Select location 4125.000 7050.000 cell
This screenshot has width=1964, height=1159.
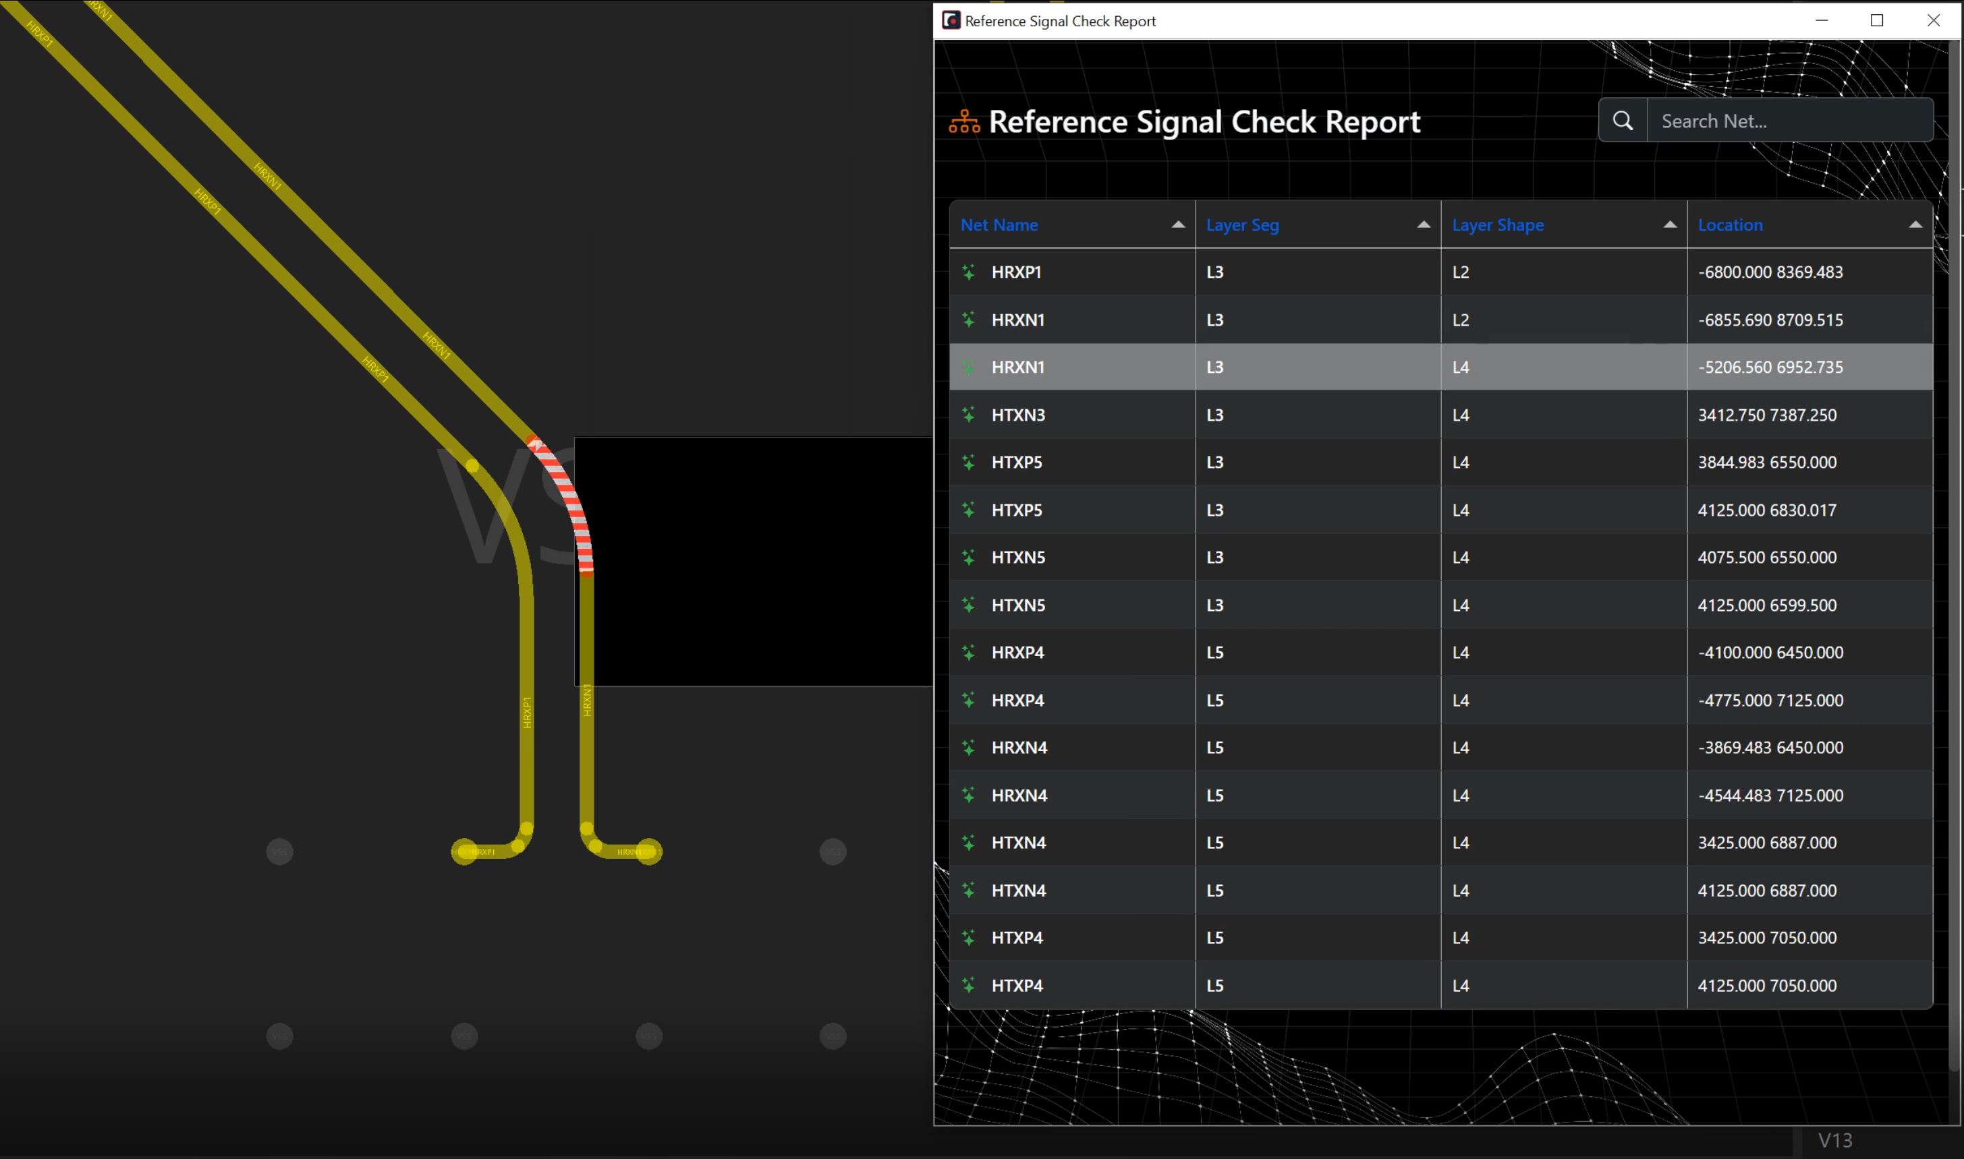pos(1810,986)
